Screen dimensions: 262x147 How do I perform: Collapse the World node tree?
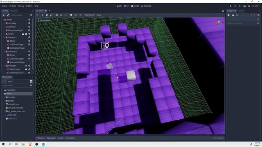3,20
